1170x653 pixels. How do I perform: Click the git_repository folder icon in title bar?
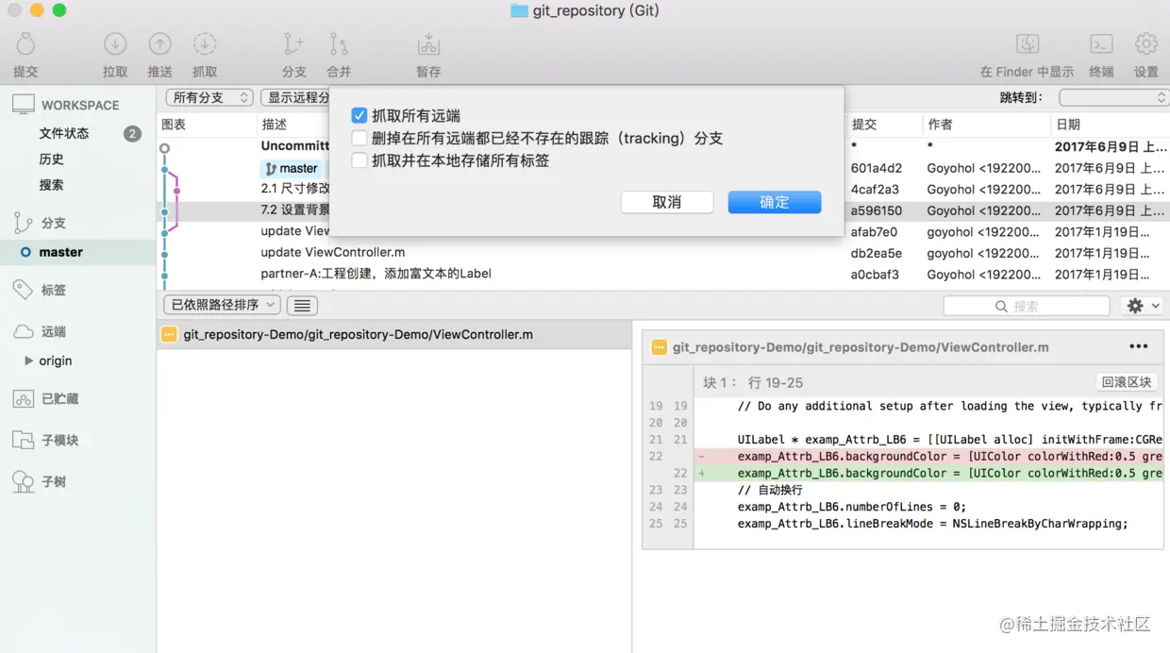click(x=519, y=10)
